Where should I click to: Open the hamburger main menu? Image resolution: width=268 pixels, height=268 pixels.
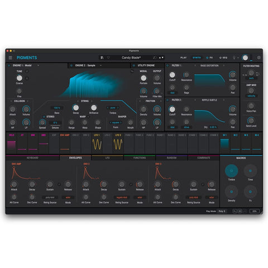click(x=11, y=58)
